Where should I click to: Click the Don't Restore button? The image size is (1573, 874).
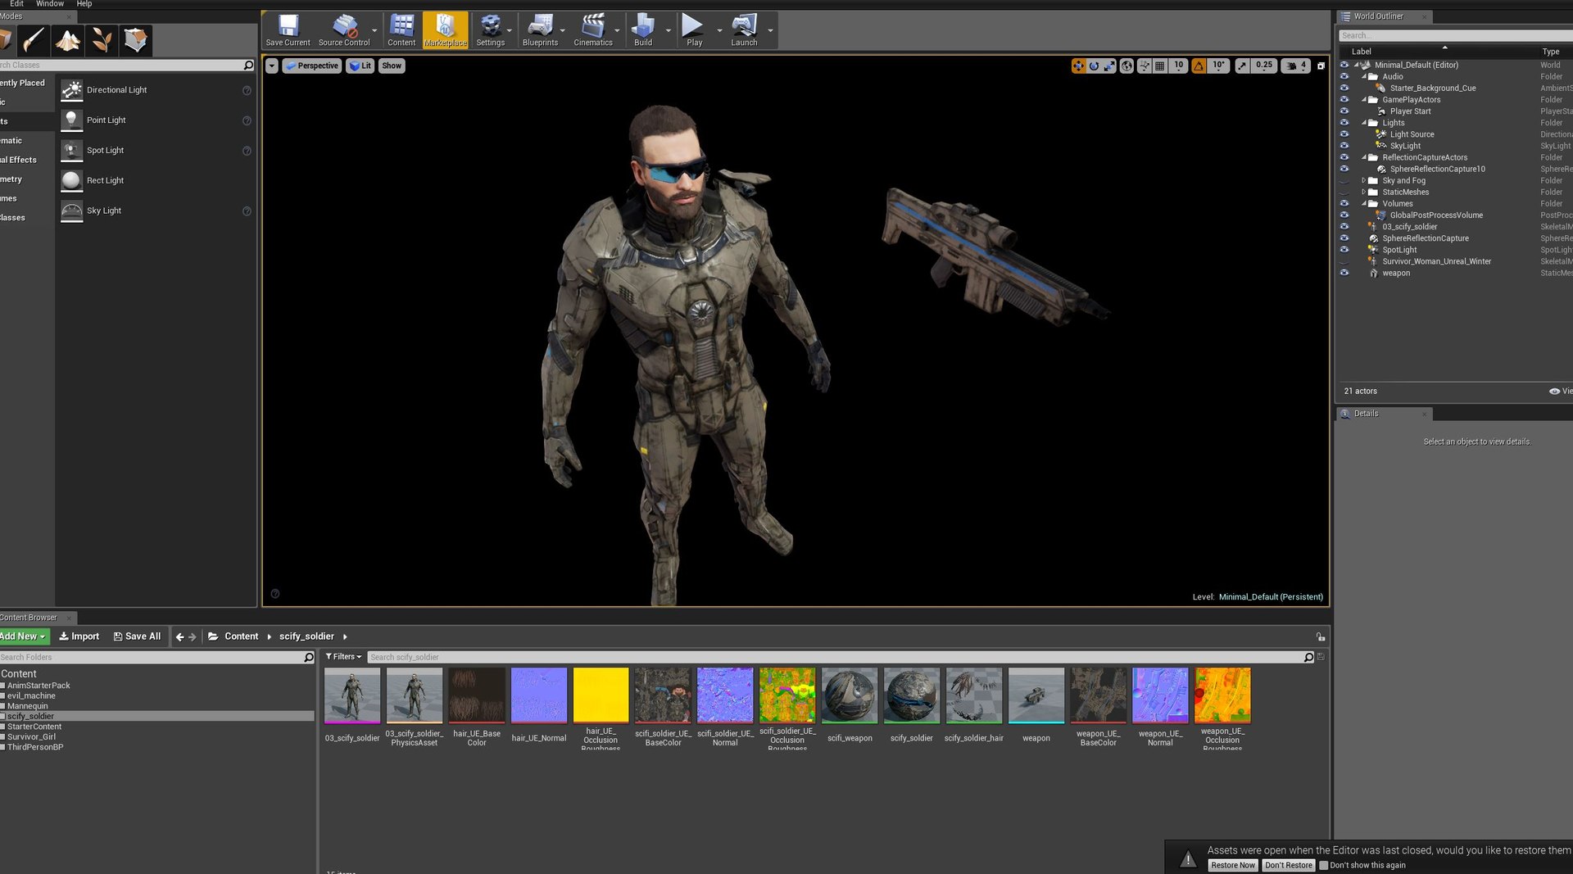point(1288,865)
